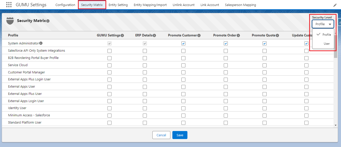Click info icon next to Security Matrix title
The image size is (341, 147).
click(48, 21)
